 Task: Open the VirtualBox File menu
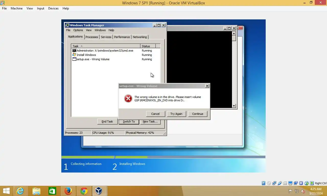click(4, 8)
